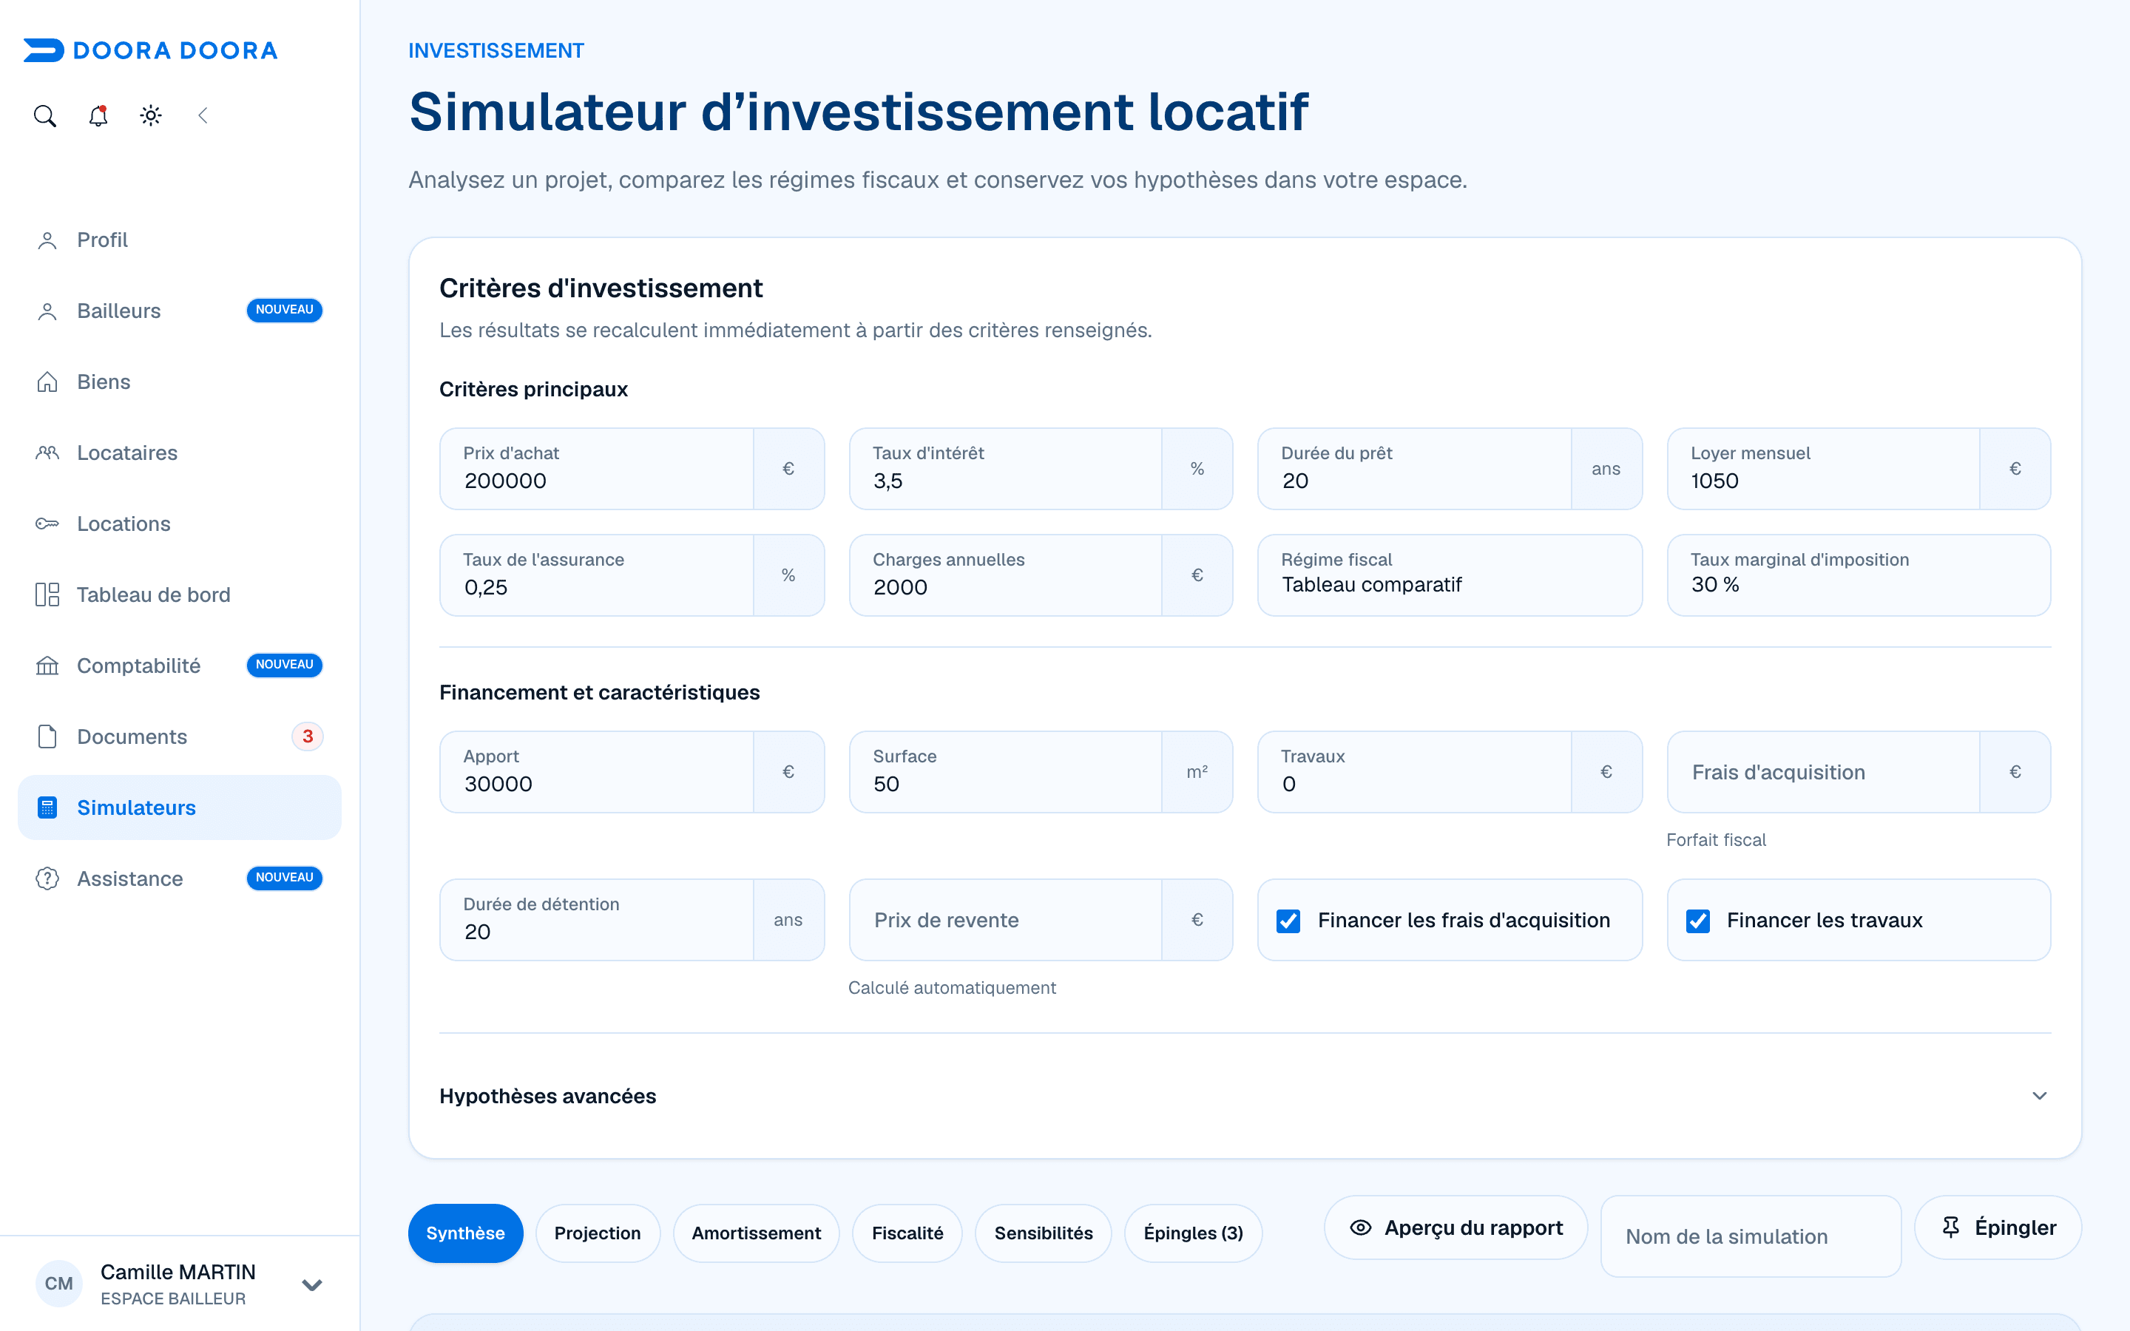The width and height of the screenshot is (2130, 1331).
Task: Open the Régime fiscal dropdown
Action: (1450, 575)
